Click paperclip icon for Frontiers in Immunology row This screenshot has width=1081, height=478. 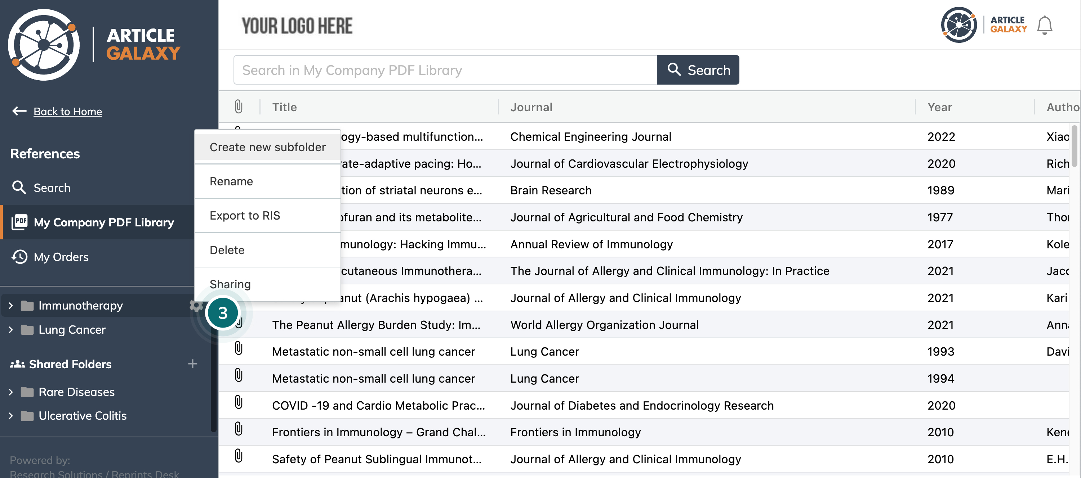[238, 429]
